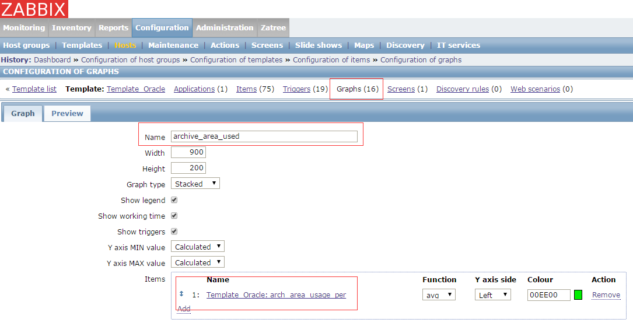Open the Inventory menu
This screenshot has width=633, height=326.
[x=71, y=28]
